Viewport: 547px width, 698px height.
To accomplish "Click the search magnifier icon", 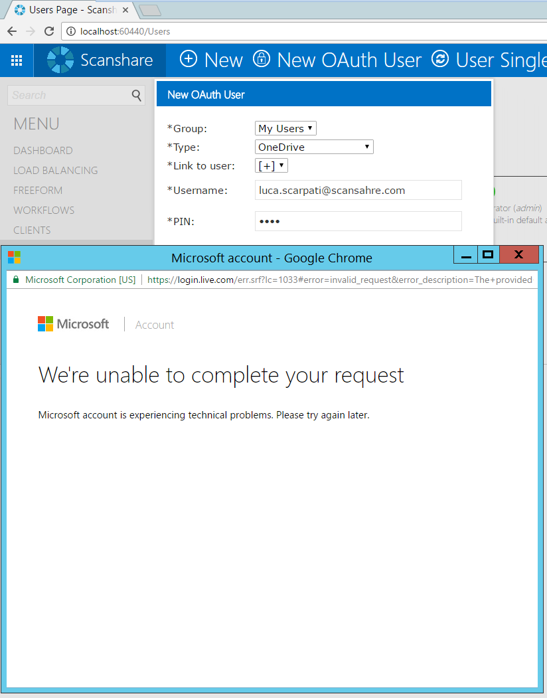I will (x=137, y=95).
